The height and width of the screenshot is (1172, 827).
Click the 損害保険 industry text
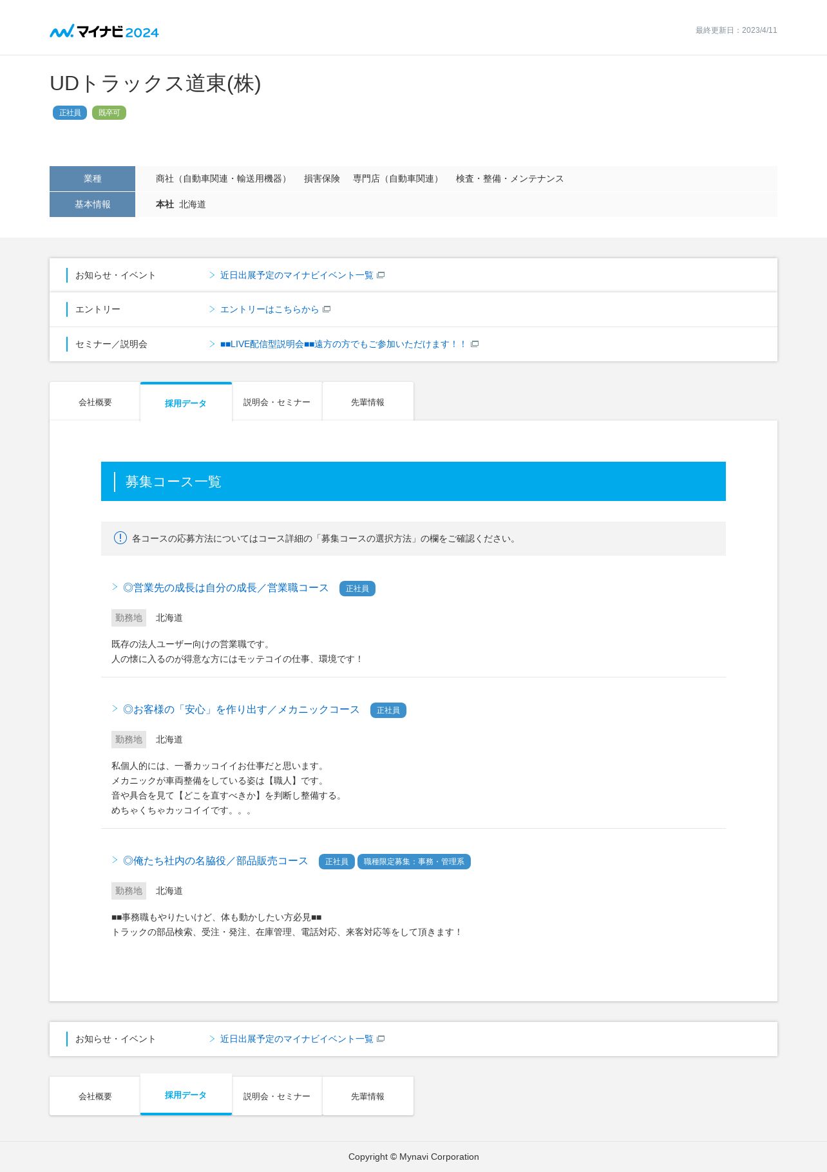click(322, 178)
